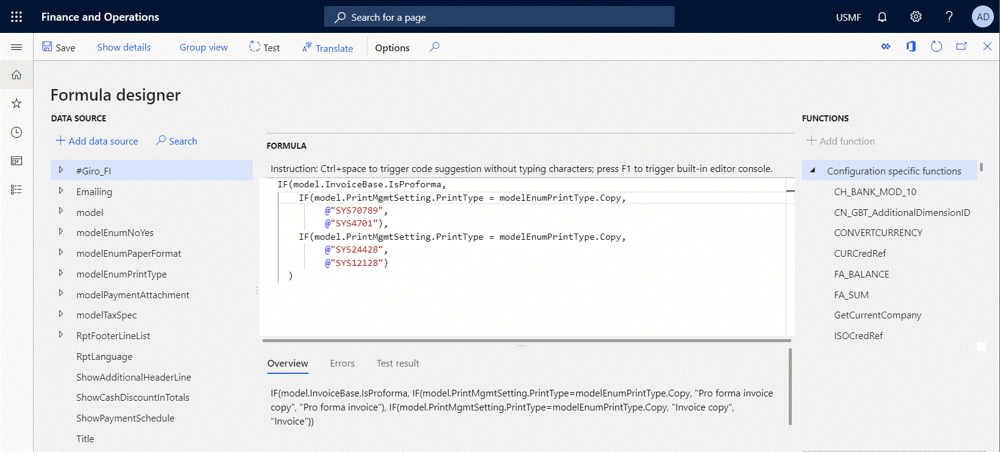
Task: Open in Microsoft Office icon
Action: pyautogui.click(x=911, y=47)
